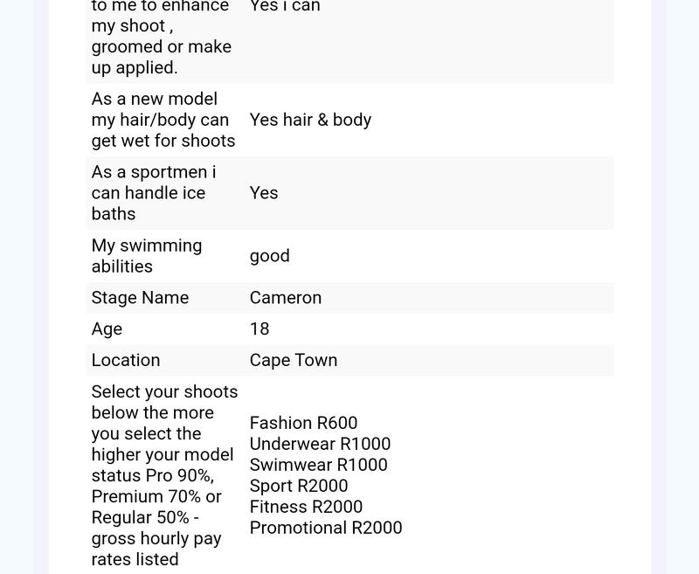Click the 'My swimming abilities' label
The width and height of the screenshot is (699, 574).
[146, 256]
